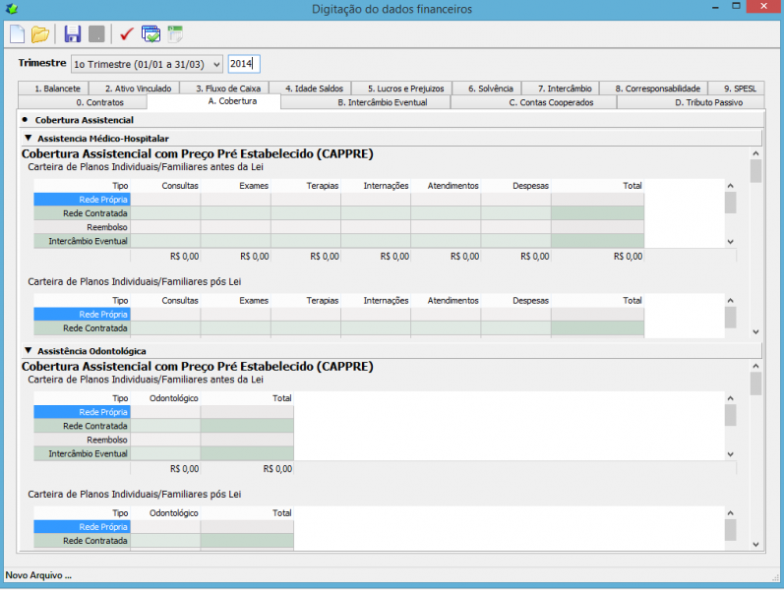Open a file with the folder icon
Screen dimensions: 784x590
40,34
